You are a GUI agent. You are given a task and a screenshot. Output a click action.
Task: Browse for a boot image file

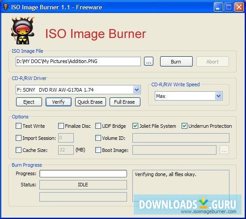click(224, 150)
